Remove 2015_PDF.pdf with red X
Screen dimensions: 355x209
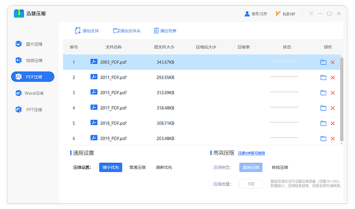click(332, 93)
